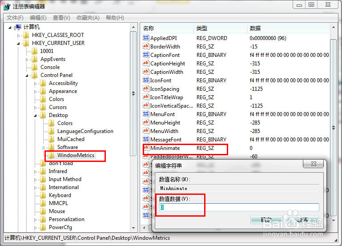Screen dimensions: 342x246
Task: Click the IconFont binary icon
Action: pyautogui.click(x=146, y=80)
